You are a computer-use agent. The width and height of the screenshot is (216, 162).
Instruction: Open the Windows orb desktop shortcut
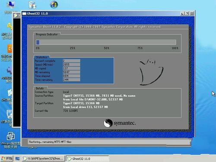tap(54, 5)
